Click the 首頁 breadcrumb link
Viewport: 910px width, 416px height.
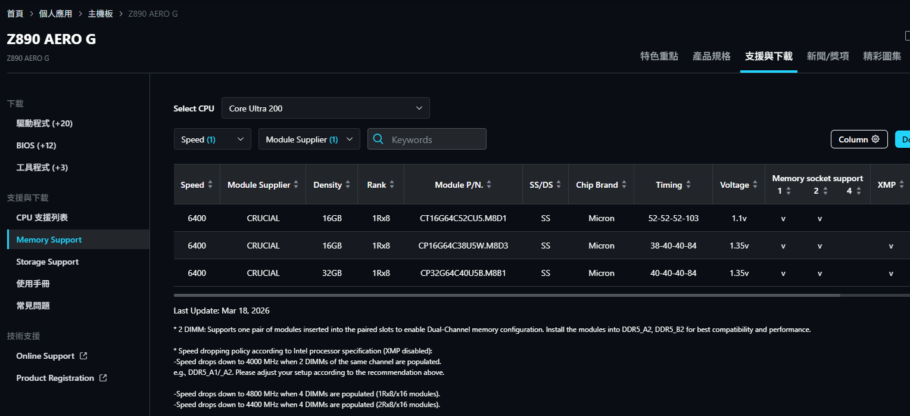click(15, 13)
